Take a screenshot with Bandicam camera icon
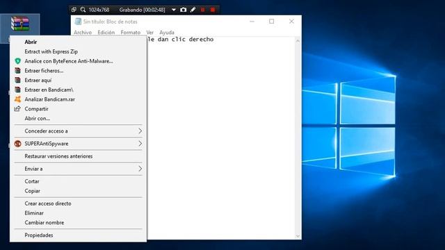This screenshot has width=445, height=250. click(184, 10)
